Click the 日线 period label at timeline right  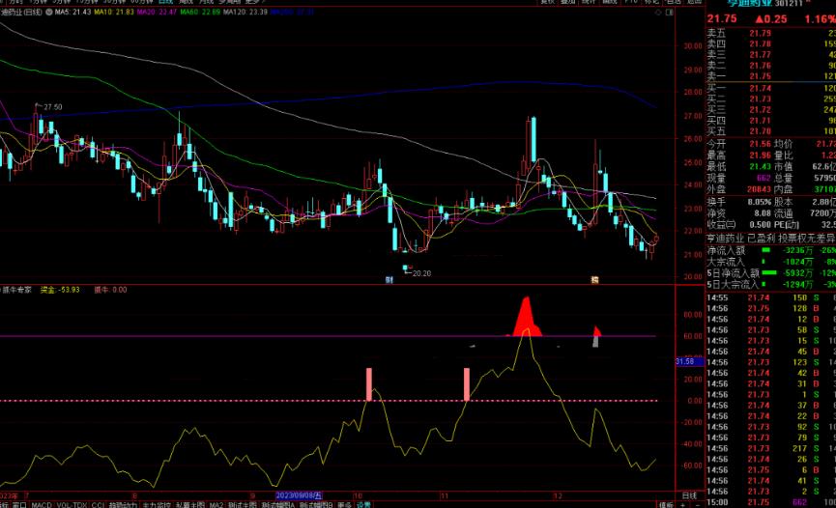click(689, 495)
